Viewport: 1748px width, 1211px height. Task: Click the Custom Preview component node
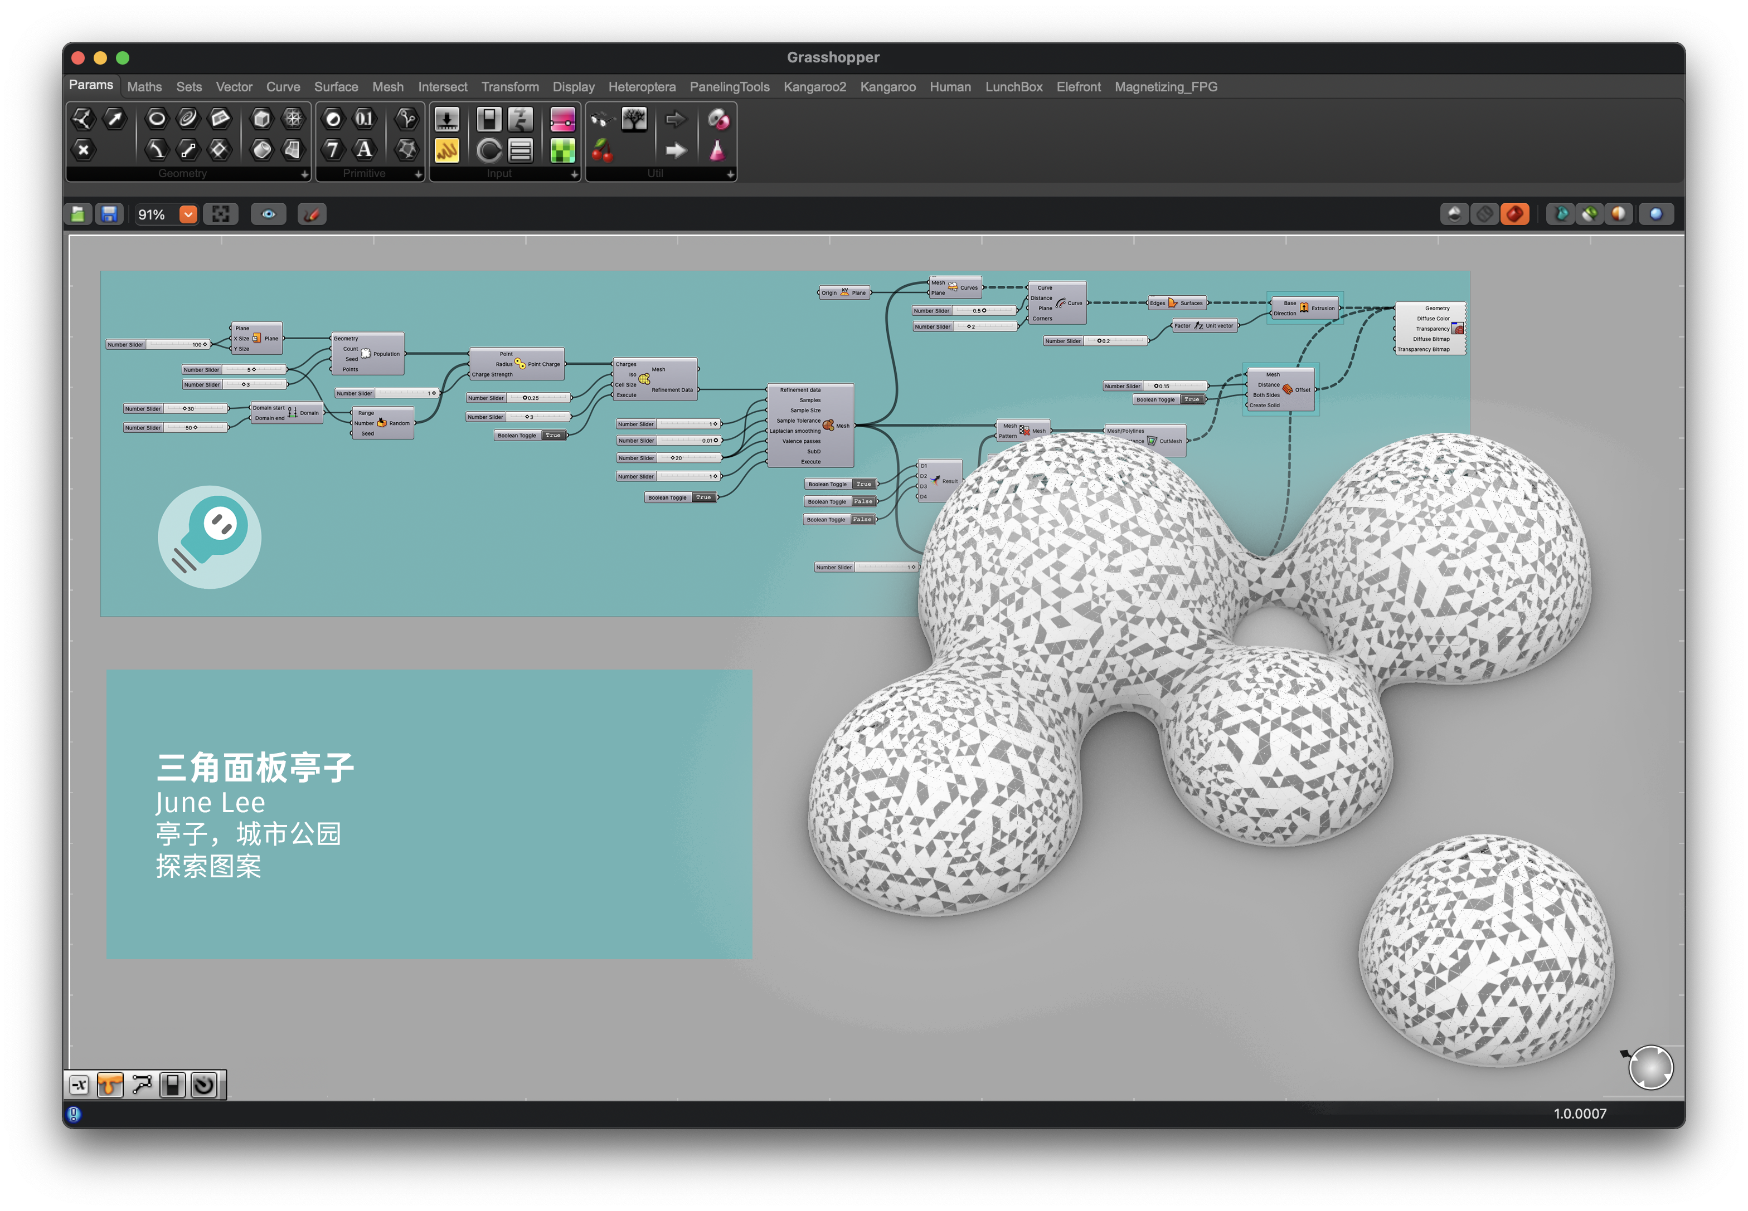[x=1431, y=329]
